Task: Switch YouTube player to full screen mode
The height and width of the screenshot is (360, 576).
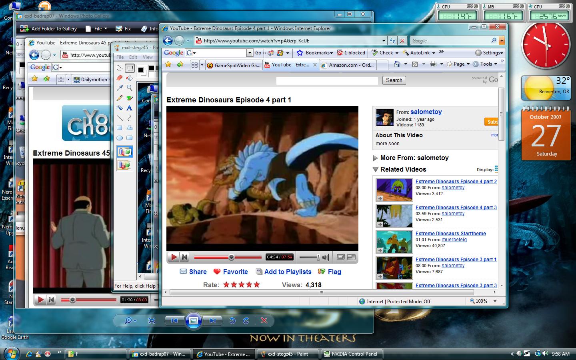Action: tap(351, 257)
